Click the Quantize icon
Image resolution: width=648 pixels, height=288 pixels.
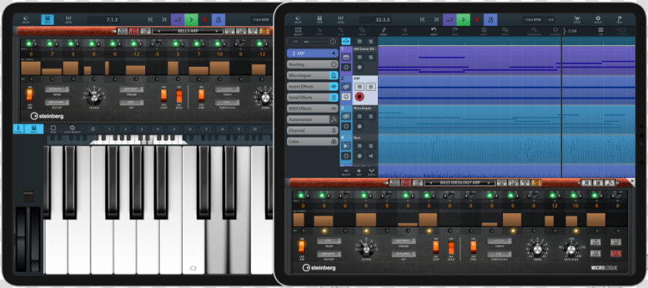coord(555,31)
